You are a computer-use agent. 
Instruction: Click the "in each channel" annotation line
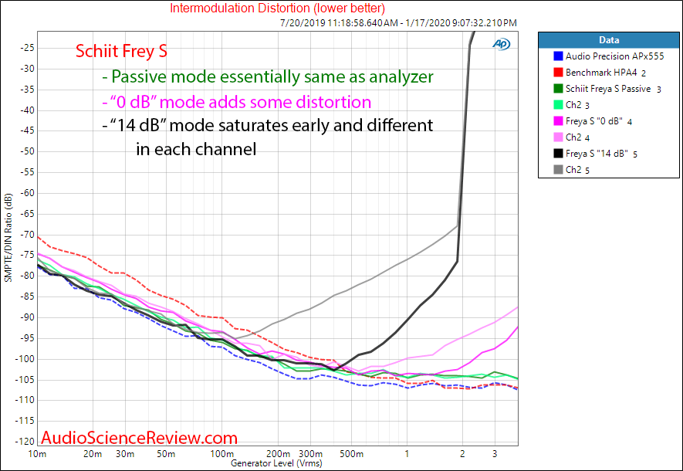pos(196,149)
